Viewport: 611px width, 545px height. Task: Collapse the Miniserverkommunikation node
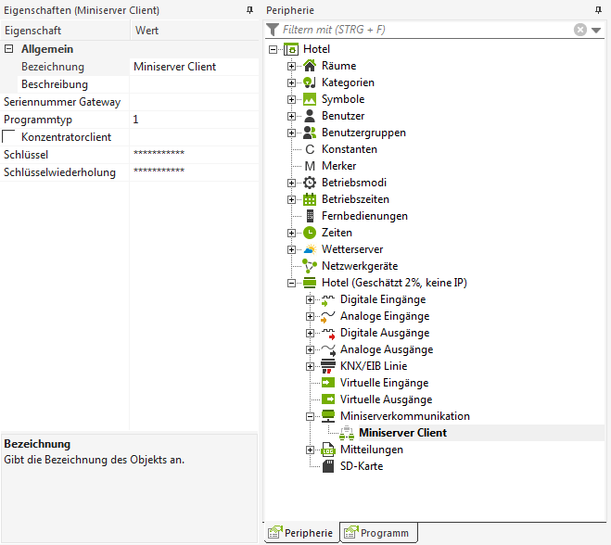click(310, 416)
